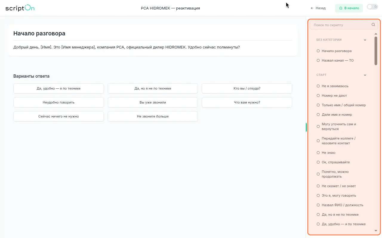The image size is (382, 238).
Task: Click the Сейчас ничего не нужно answer
Action: point(58,116)
